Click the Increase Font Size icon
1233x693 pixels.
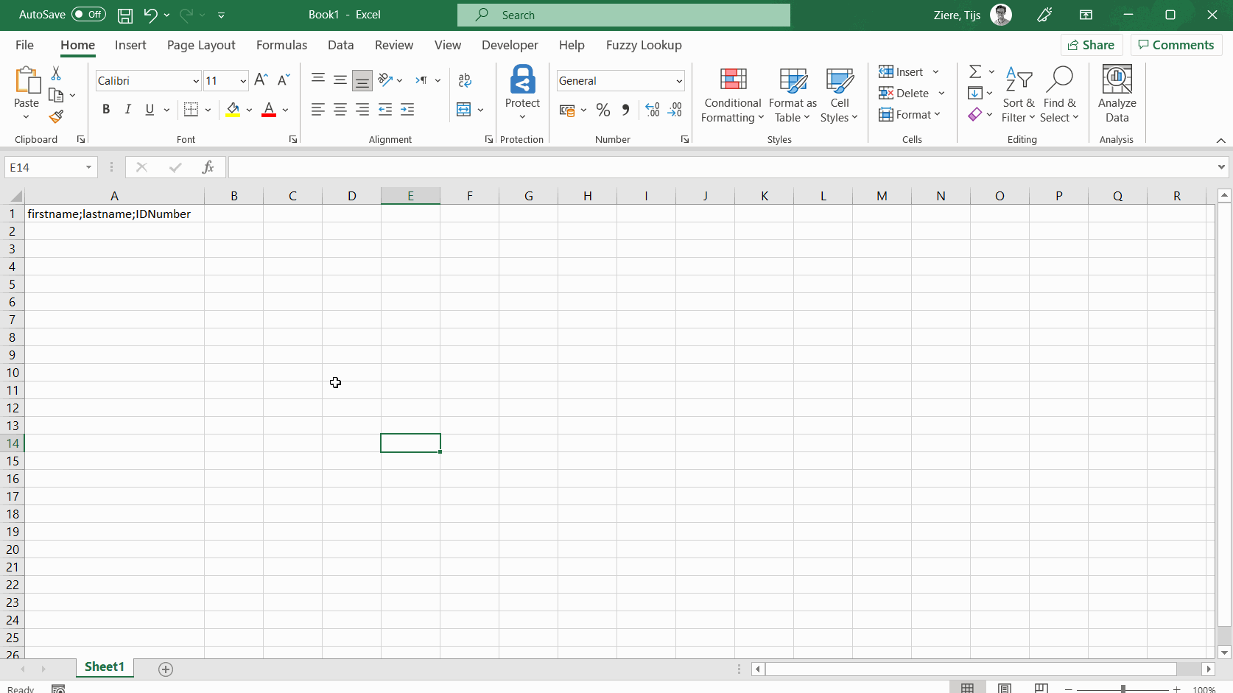pos(261,80)
